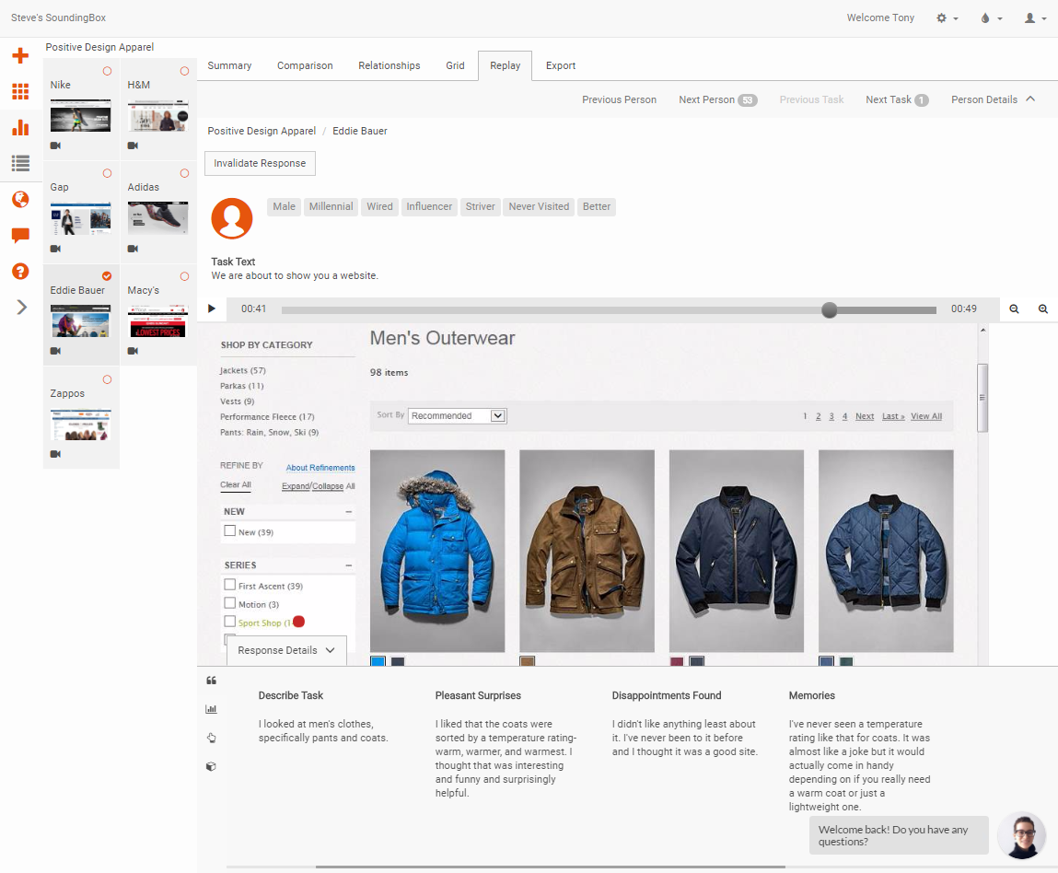Open the hand pointer icon in response panel
The image size is (1058, 873).
click(x=211, y=738)
